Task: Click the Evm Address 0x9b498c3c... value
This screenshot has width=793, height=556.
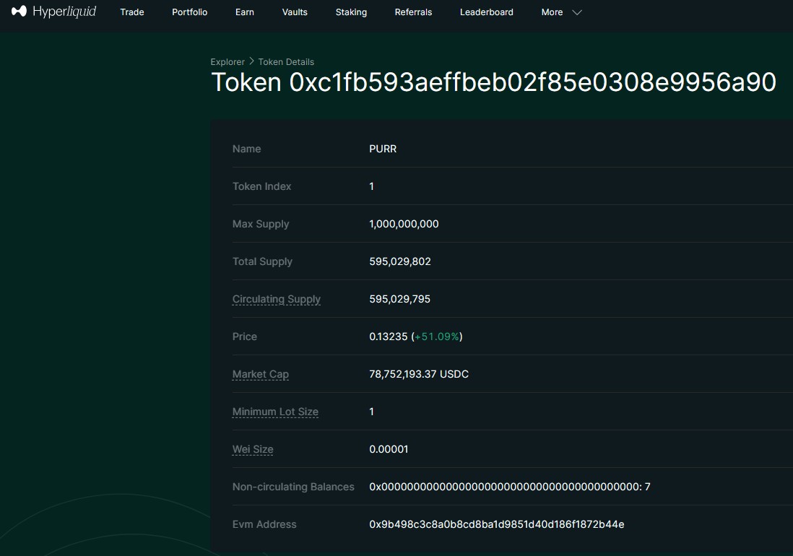Action: click(x=497, y=524)
